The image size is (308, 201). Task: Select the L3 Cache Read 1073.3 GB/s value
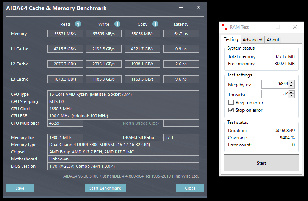65,79
